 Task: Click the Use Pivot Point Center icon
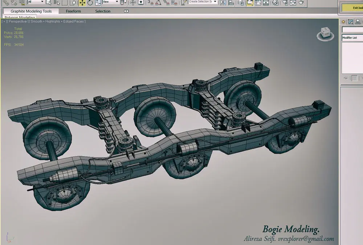click(x=124, y=3)
